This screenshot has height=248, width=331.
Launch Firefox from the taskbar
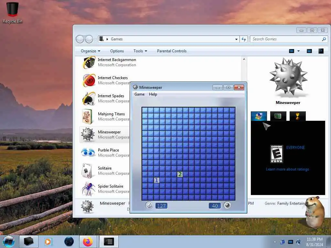pyautogui.click(x=88, y=242)
